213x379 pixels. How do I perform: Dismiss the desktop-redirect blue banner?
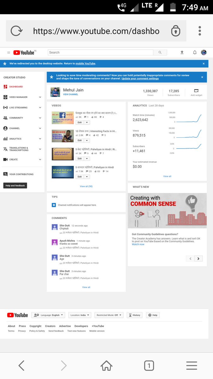point(204,63)
